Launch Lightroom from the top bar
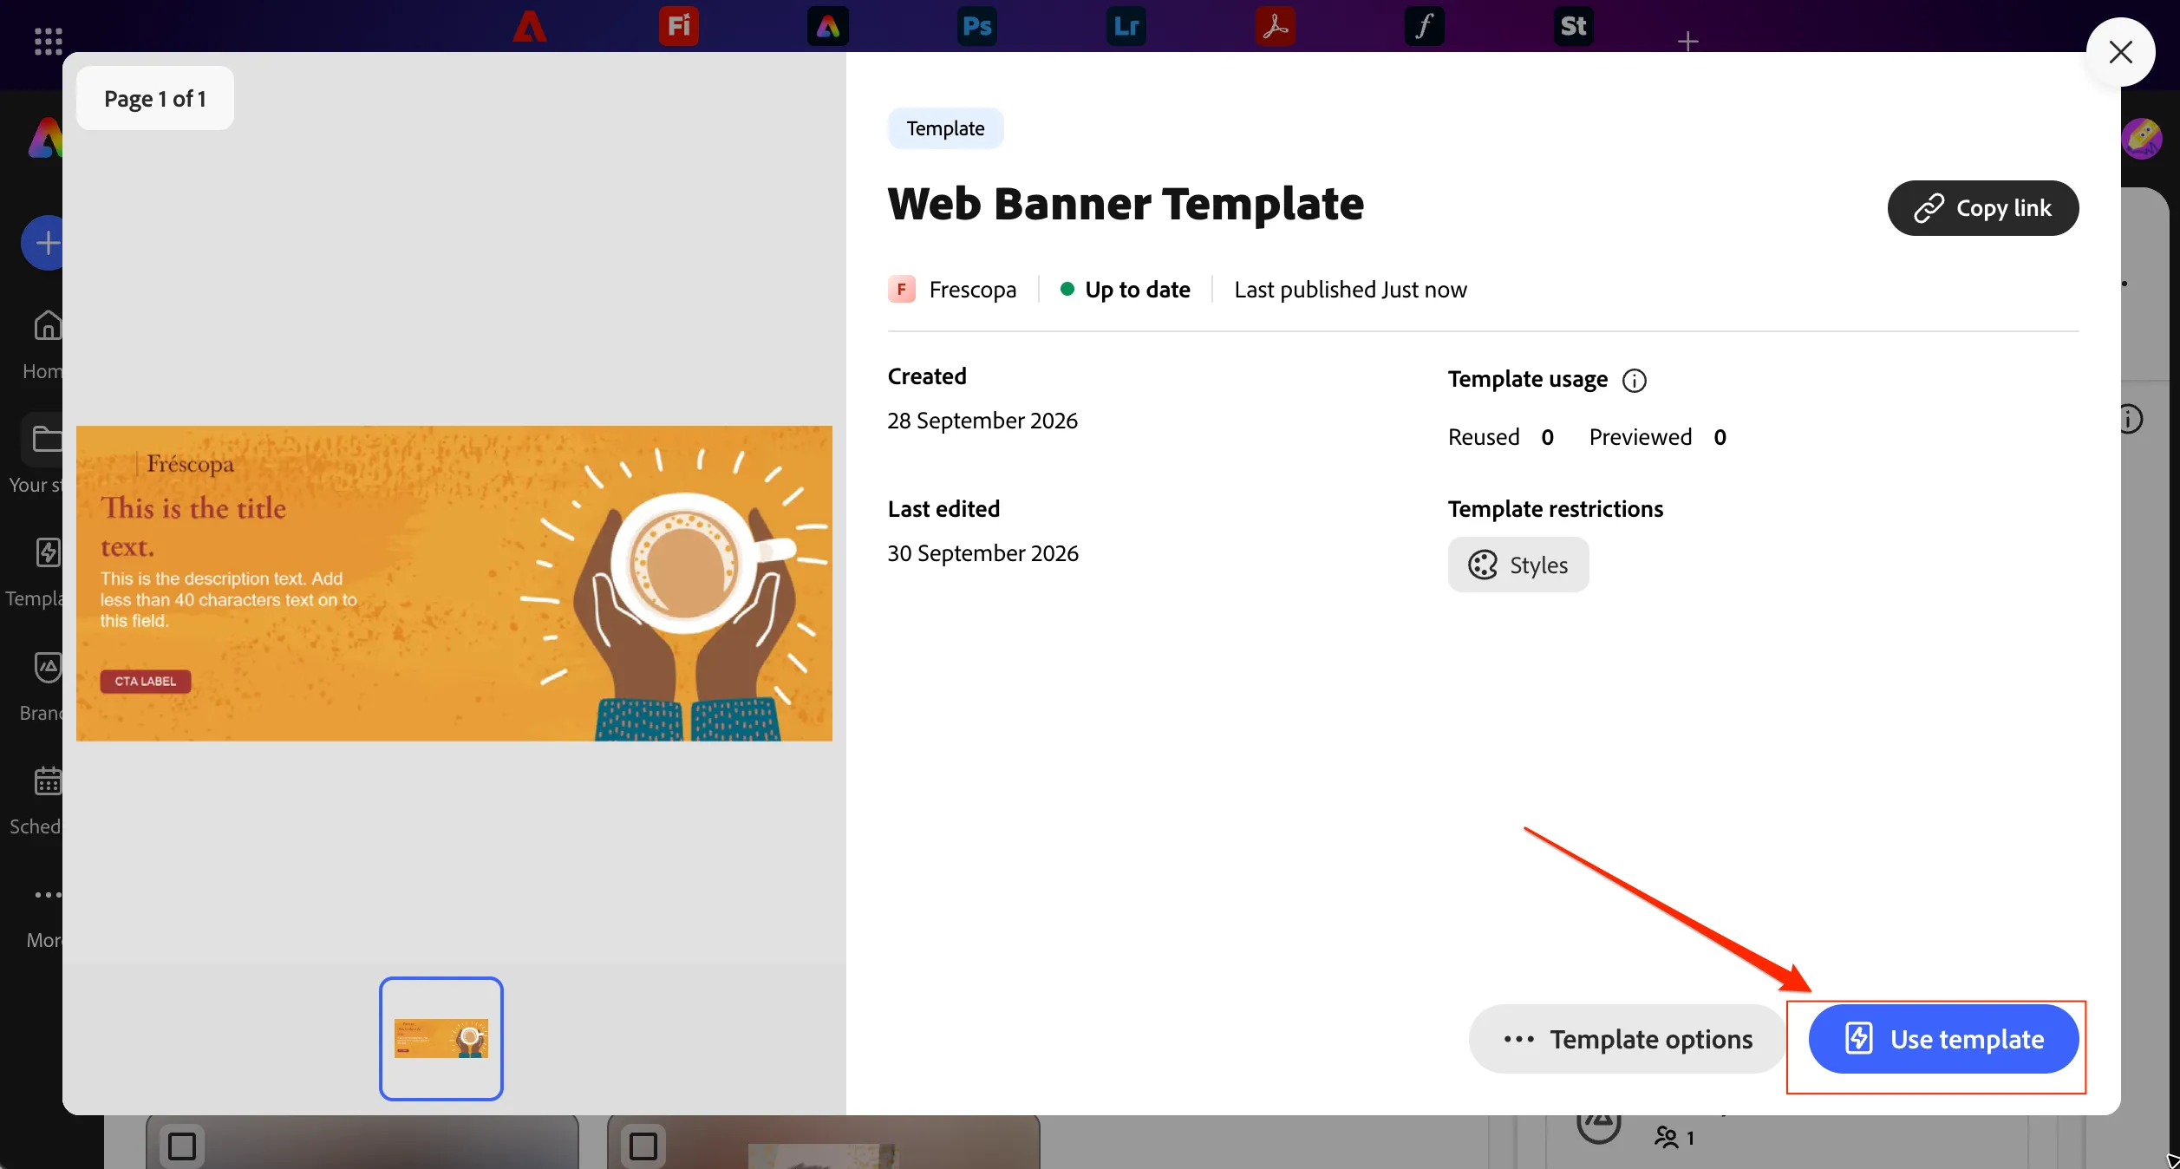Screen dimensions: 2180x1169 coord(1126,26)
